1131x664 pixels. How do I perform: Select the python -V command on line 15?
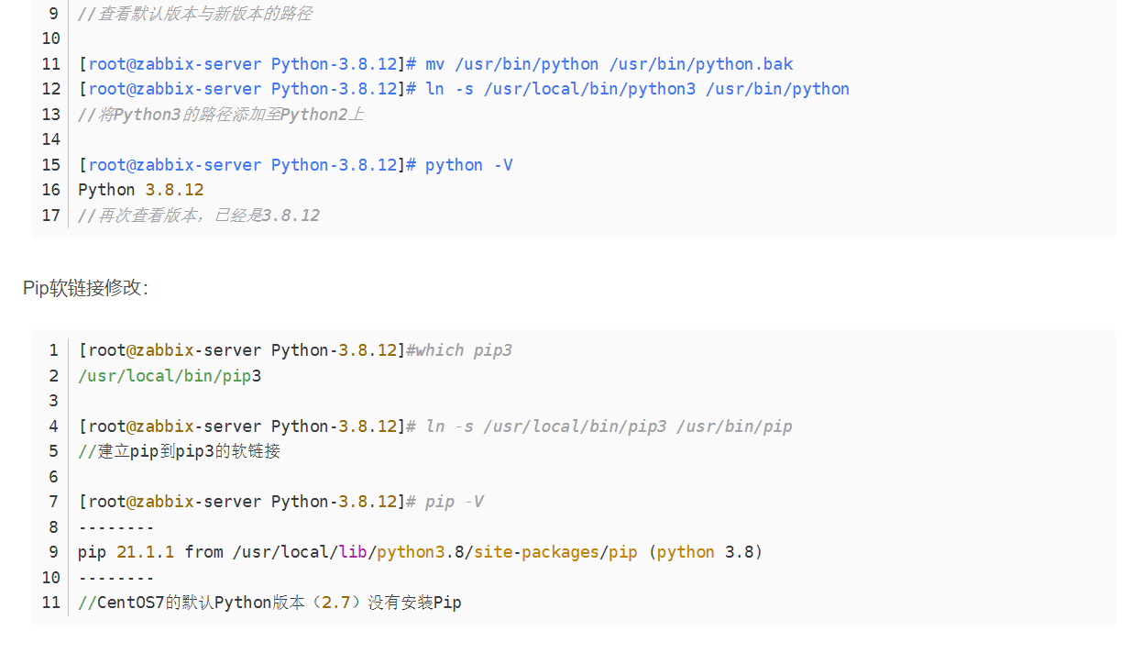click(x=466, y=164)
